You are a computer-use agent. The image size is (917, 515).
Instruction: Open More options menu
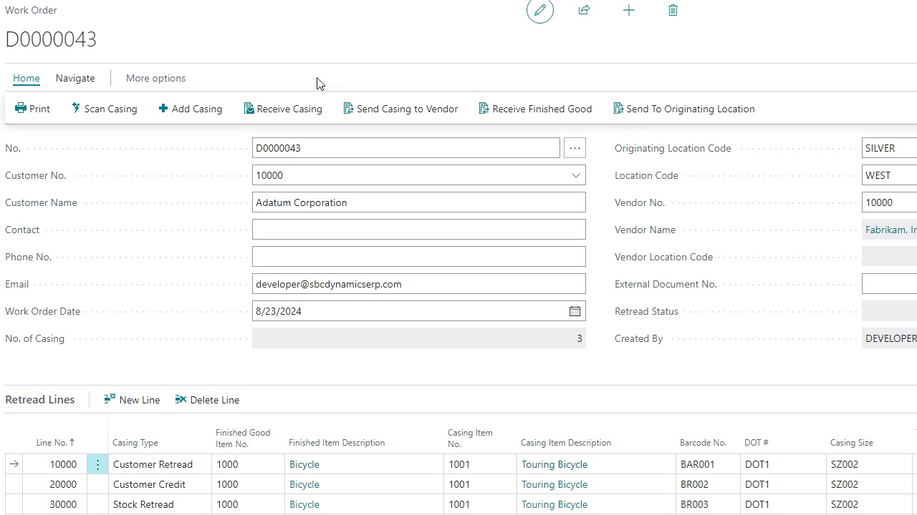[x=155, y=78]
